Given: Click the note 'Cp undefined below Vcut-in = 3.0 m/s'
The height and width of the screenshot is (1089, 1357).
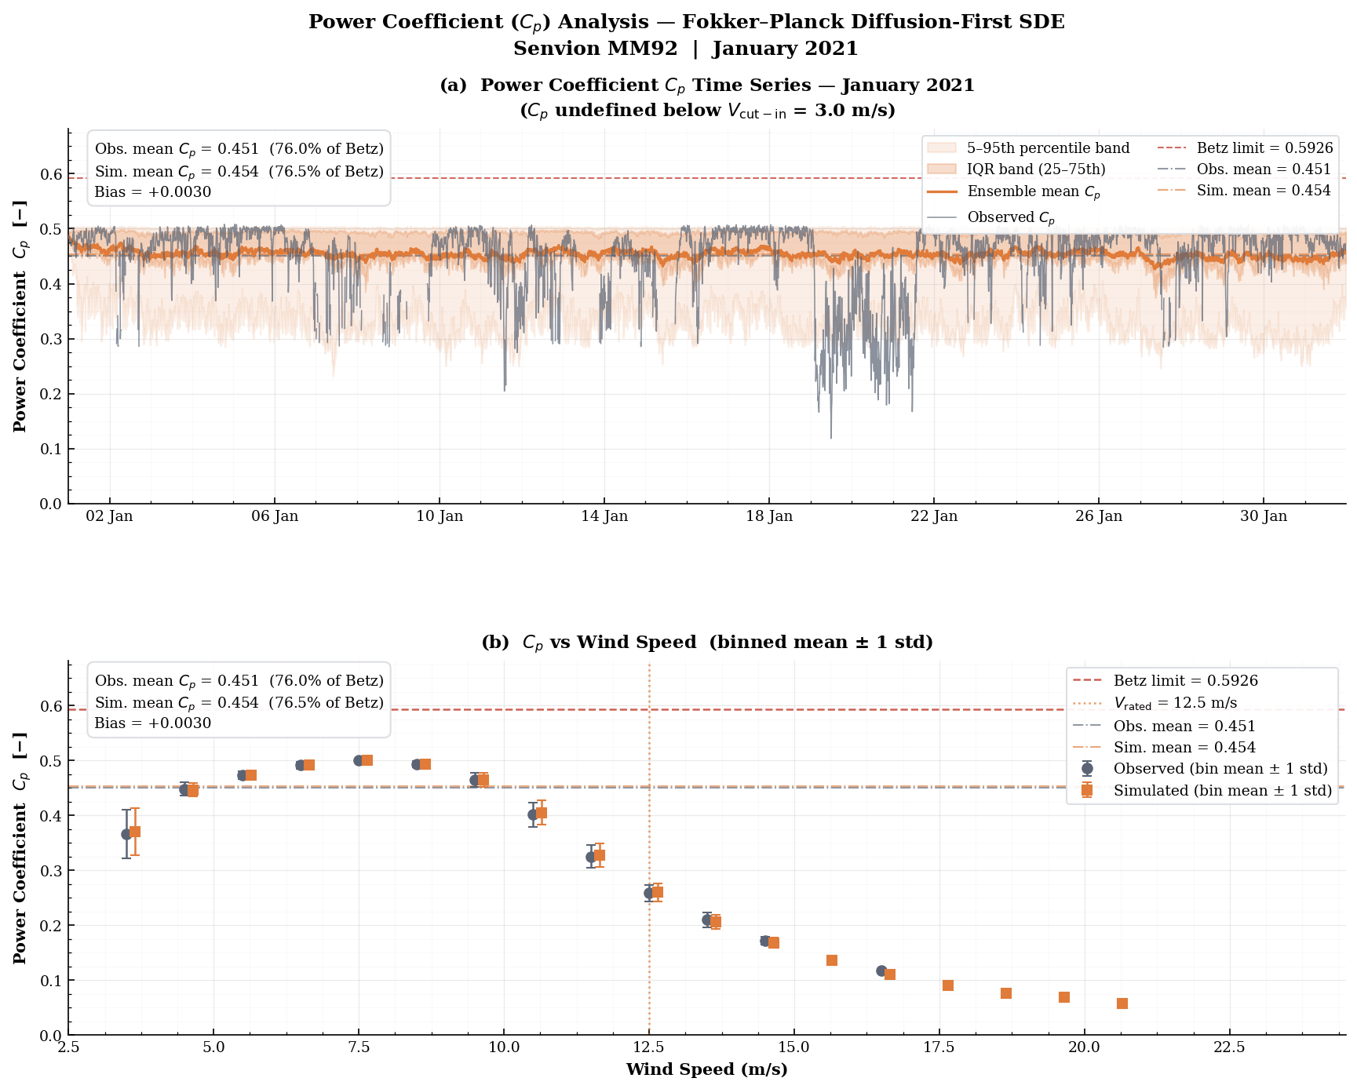Looking at the screenshot, I should point(707,111).
